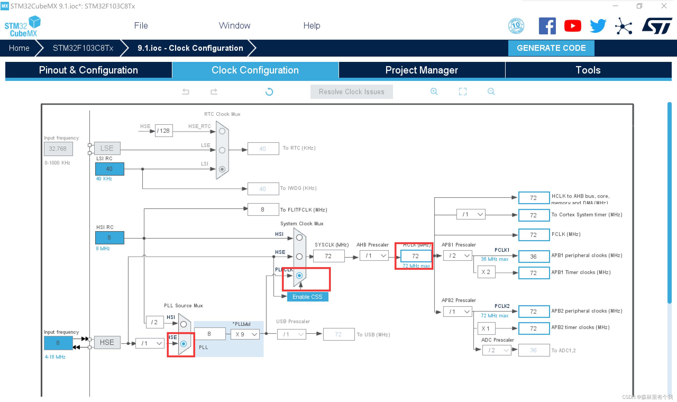The width and height of the screenshot is (677, 402).
Task: Click the redo arrow icon in toolbar
Action: pos(214,92)
